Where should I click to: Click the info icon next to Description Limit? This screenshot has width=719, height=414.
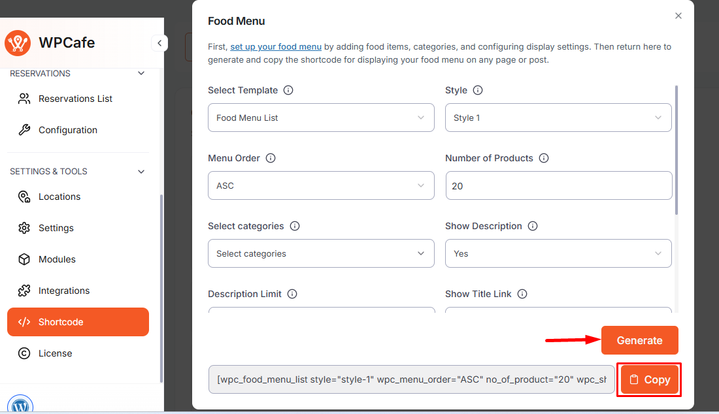pyautogui.click(x=292, y=294)
